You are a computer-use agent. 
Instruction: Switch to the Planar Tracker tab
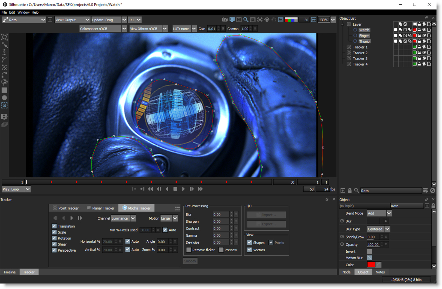100,208
